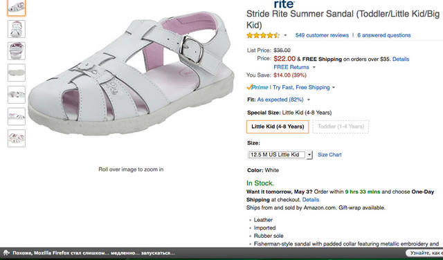Open the 549 customer reviews link
The image size is (443, 260).
322,35
